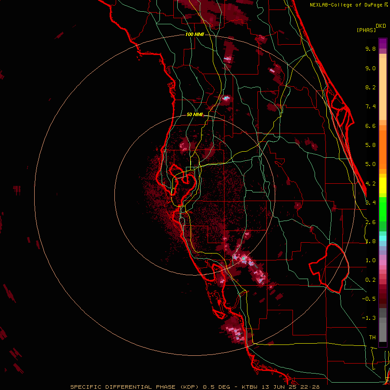Click the 50 NMI range ring label
This screenshot has width=390, height=390.
point(195,114)
